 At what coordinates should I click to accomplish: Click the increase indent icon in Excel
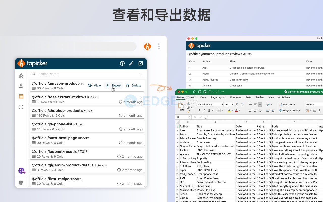click(273, 110)
